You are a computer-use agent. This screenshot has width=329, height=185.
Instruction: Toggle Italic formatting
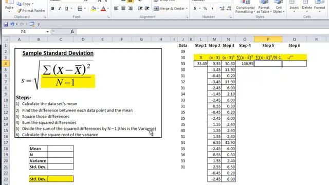(60, 9)
